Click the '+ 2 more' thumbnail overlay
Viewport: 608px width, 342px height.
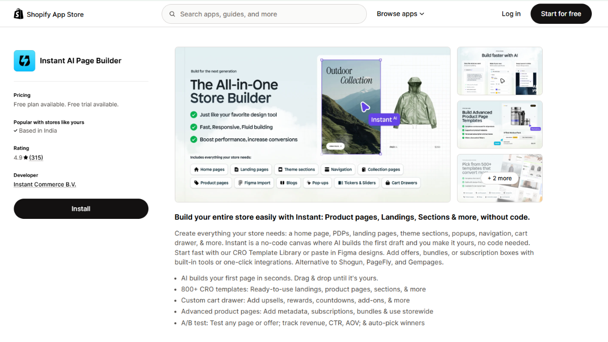[500, 178]
